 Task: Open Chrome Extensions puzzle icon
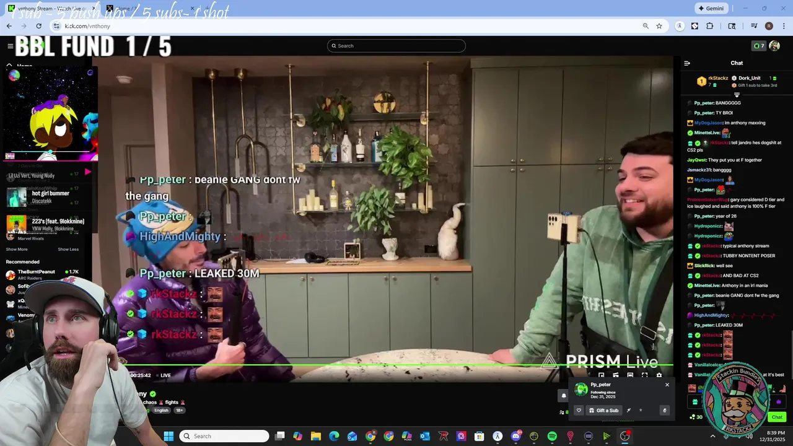pos(710,26)
